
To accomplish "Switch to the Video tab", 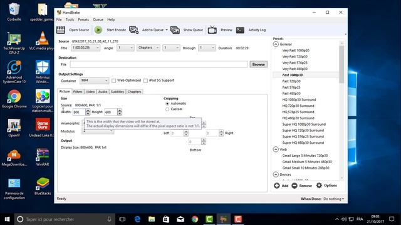I will pos(90,92).
